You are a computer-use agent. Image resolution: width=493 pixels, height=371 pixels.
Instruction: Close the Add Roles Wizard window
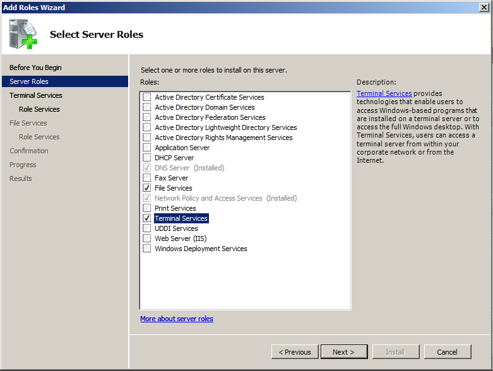[484, 7]
